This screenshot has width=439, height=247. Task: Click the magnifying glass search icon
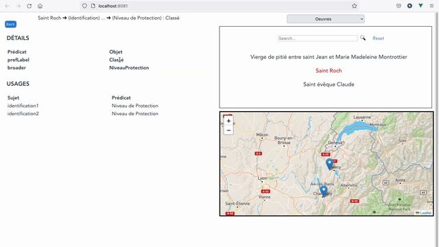(363, 38)
